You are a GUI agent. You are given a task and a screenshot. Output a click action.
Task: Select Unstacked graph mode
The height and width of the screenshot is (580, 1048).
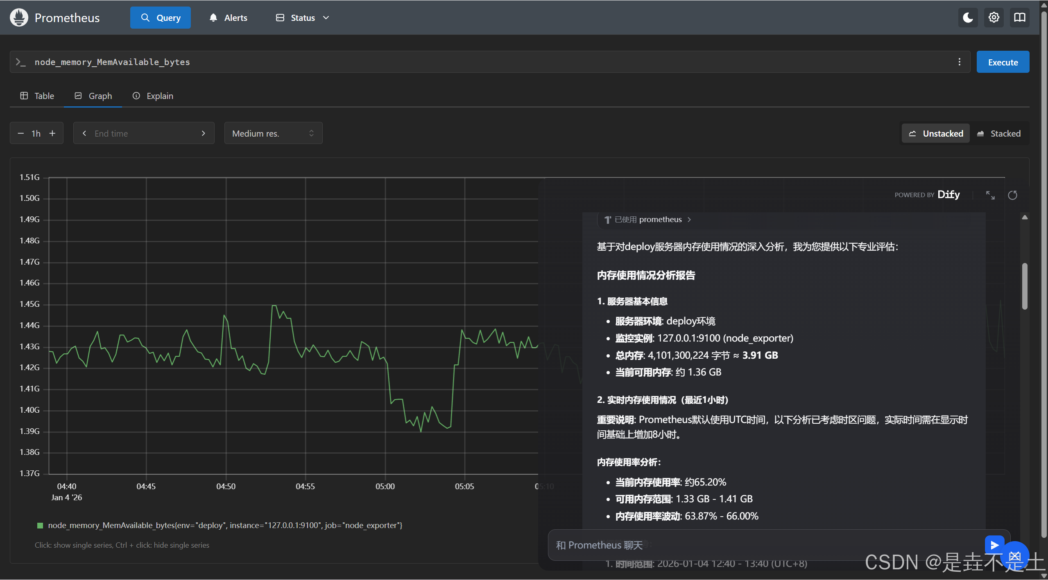click(936, 133)
